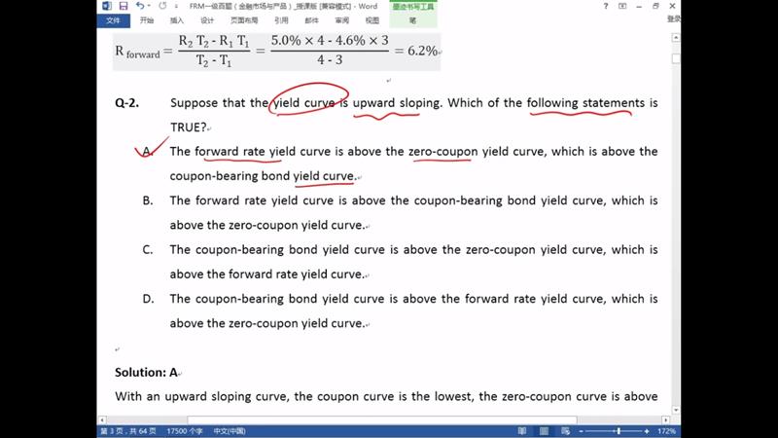
Task: Open Ribbon Display Options icon
Action: coord(622,6)
